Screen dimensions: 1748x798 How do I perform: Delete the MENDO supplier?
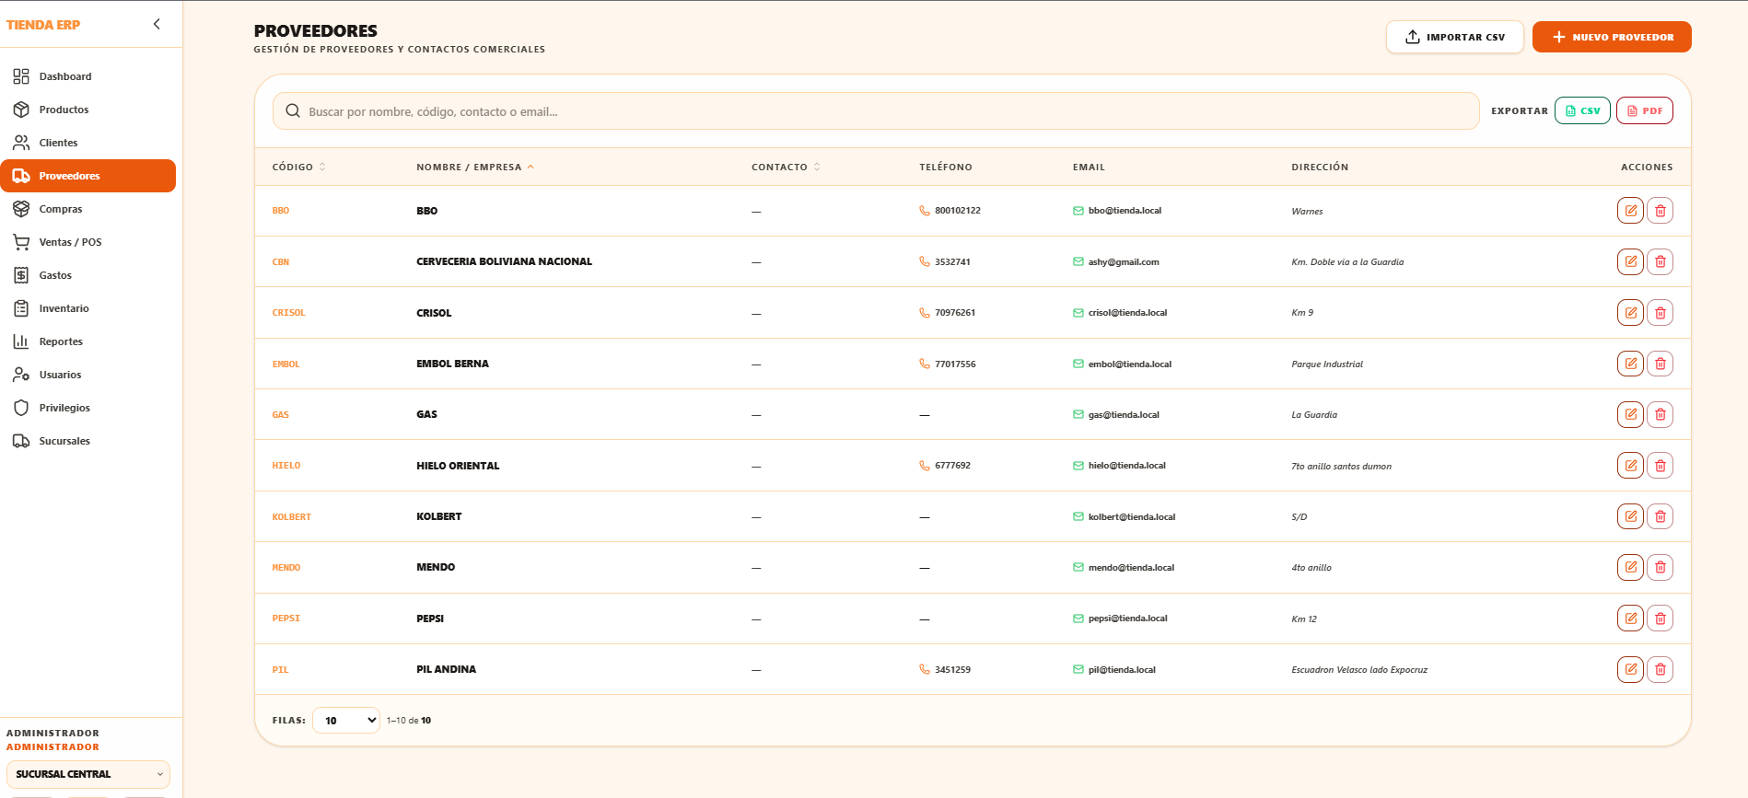pos(1660,567)
